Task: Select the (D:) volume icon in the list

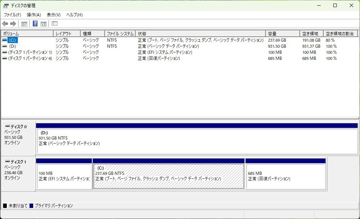Action: coord(5,46)
